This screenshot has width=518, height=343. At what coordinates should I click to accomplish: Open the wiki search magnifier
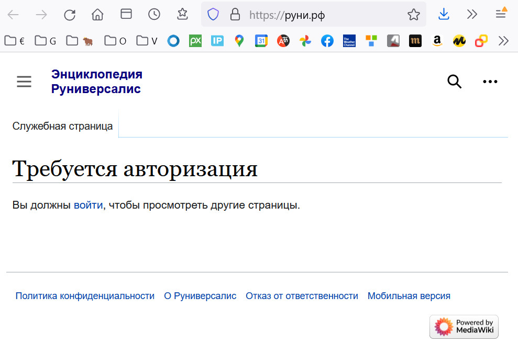454,82
